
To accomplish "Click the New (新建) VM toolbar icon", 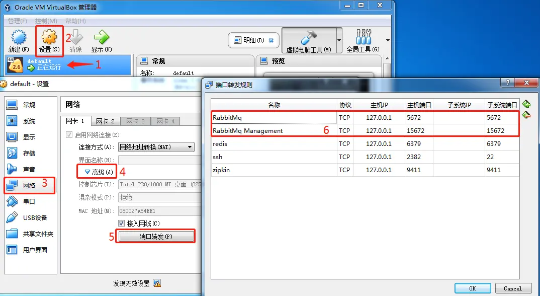I will point(19,41).
